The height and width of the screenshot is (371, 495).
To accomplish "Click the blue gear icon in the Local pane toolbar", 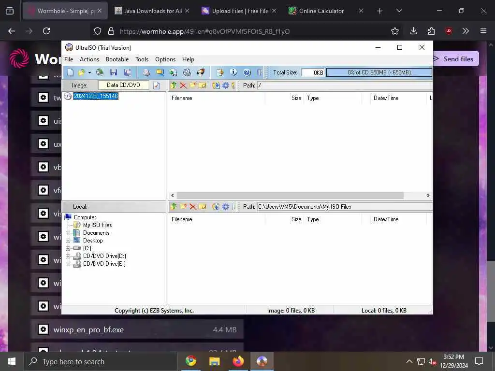I will tap(225, 207).
